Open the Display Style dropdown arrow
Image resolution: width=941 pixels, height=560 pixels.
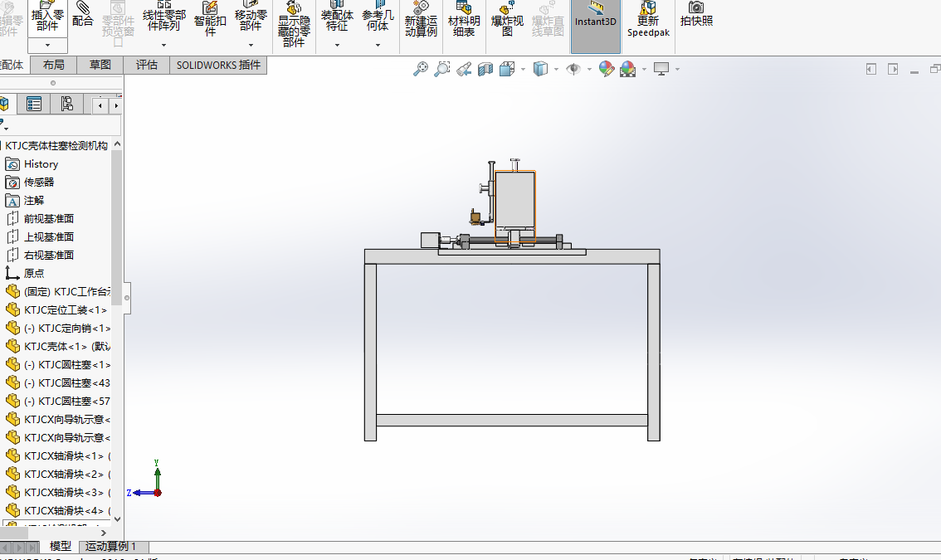pyautogui.click(x=556, y=70)
